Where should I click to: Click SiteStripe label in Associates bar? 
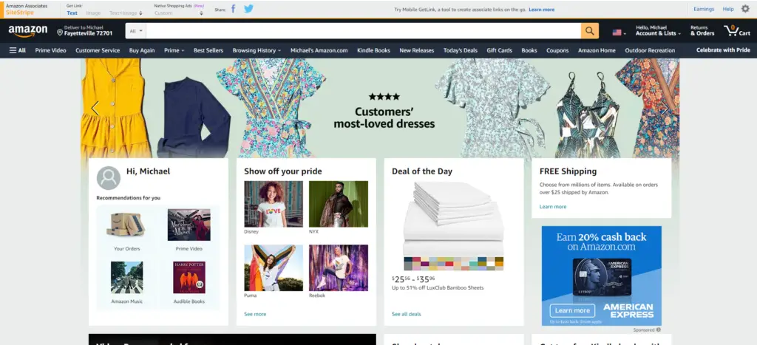[20, 13]
